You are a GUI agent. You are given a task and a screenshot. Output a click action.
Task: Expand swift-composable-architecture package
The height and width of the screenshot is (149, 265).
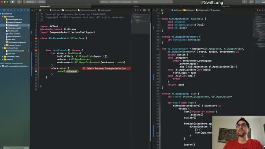[x=1, y=66]
